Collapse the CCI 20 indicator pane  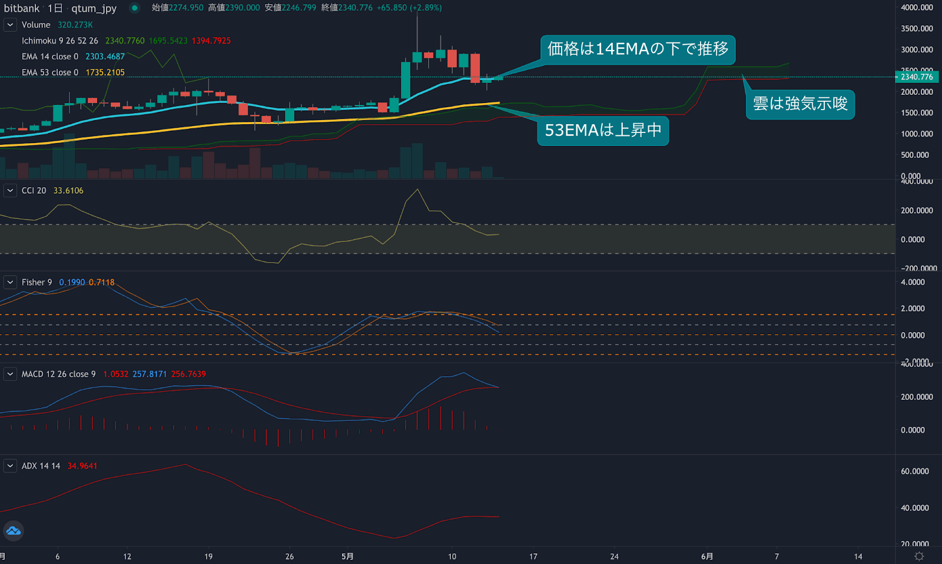[x=9, y=190]
